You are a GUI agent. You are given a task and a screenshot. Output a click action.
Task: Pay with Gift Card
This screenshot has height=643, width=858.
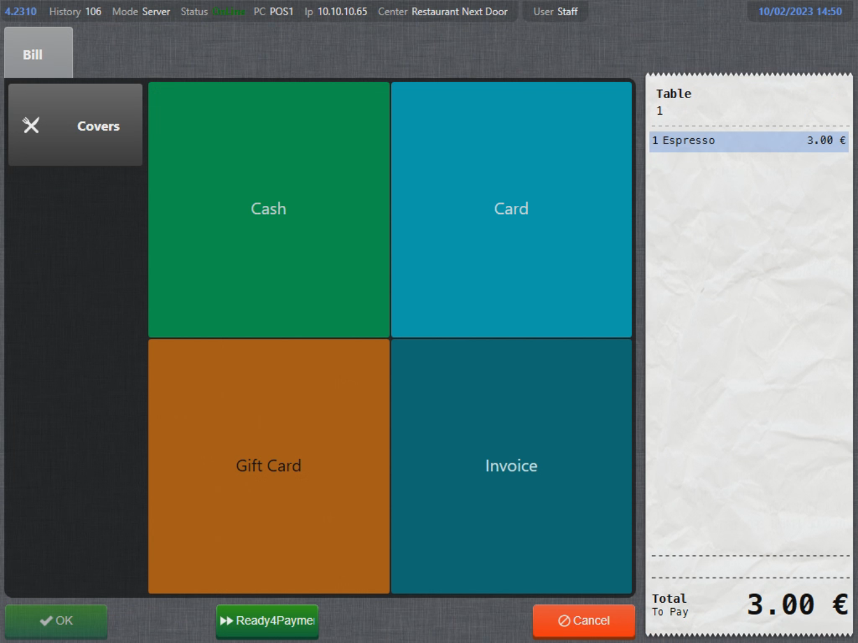tap(268, 466)
